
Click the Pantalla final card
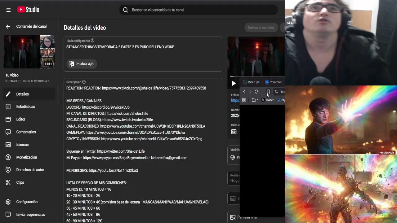[256, 217]
